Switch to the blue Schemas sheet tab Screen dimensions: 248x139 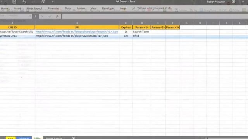(x=24, y=138)
